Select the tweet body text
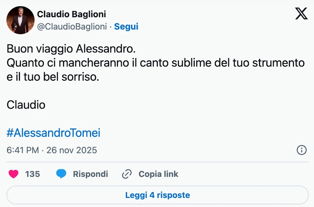The width and height of the screenshot is (314, 207). coord(156,63)
